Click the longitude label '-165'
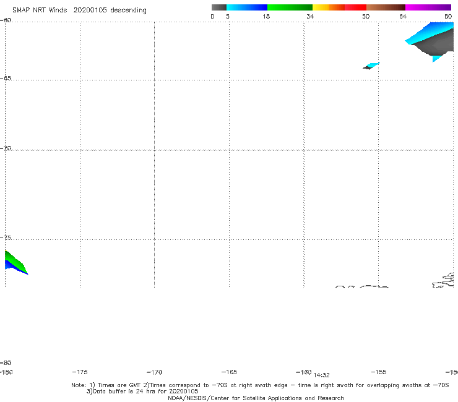 (229, 372)
